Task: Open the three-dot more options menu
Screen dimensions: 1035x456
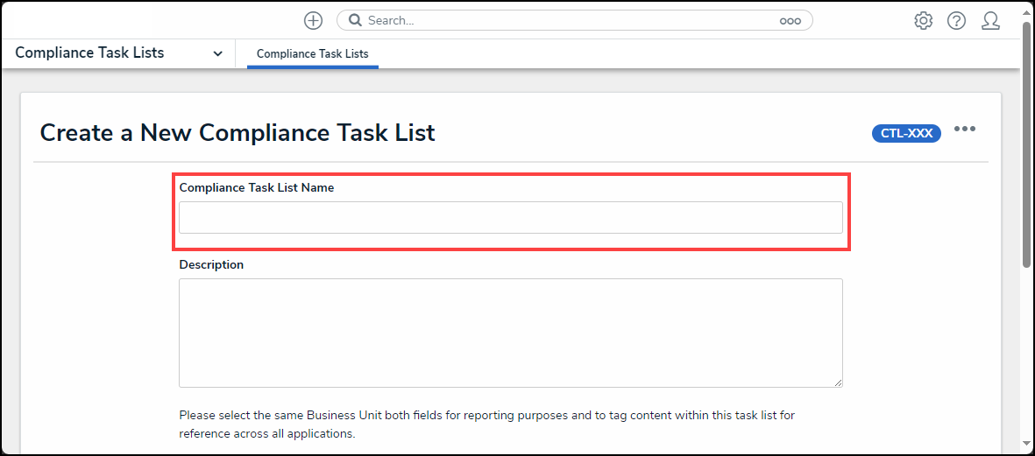Action: [x=964, y=129]
